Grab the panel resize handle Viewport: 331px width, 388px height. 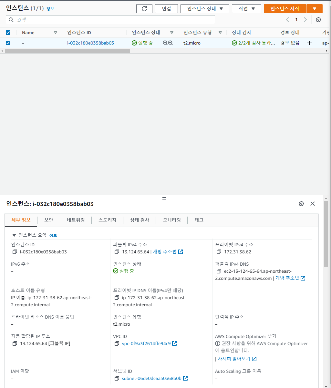click(x=164, y=198)
